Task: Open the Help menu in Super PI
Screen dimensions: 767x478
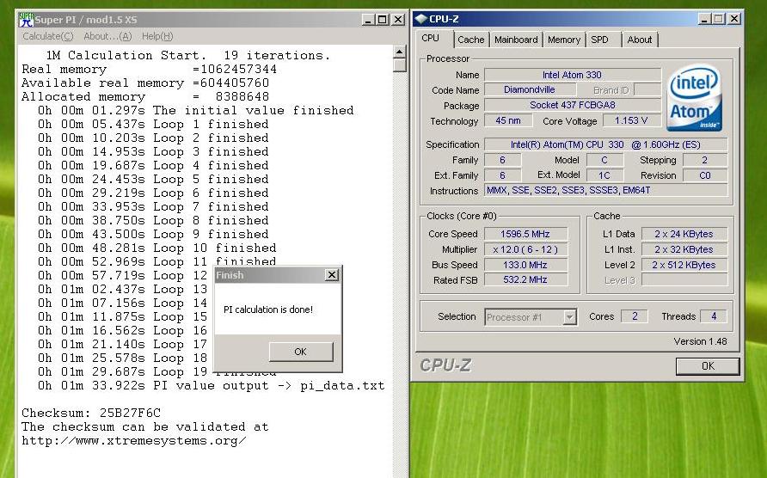Action: pyautogui.click(x=157, y=36)
